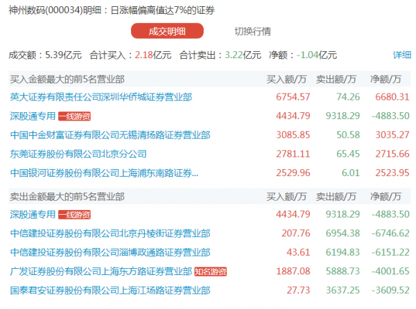416x309 pixels.
Task: Select the 成交明细 tab
Action: 167,31
